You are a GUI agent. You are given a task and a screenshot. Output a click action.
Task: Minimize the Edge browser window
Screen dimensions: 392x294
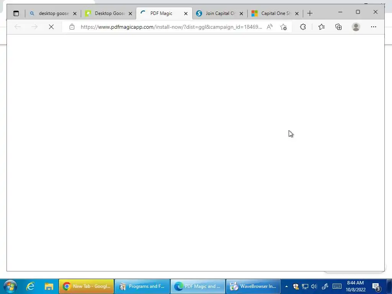pos(340,12)
